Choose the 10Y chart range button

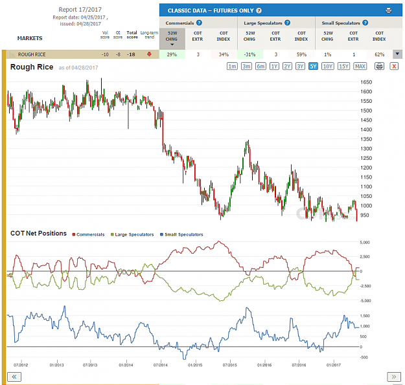coord(328,66)
